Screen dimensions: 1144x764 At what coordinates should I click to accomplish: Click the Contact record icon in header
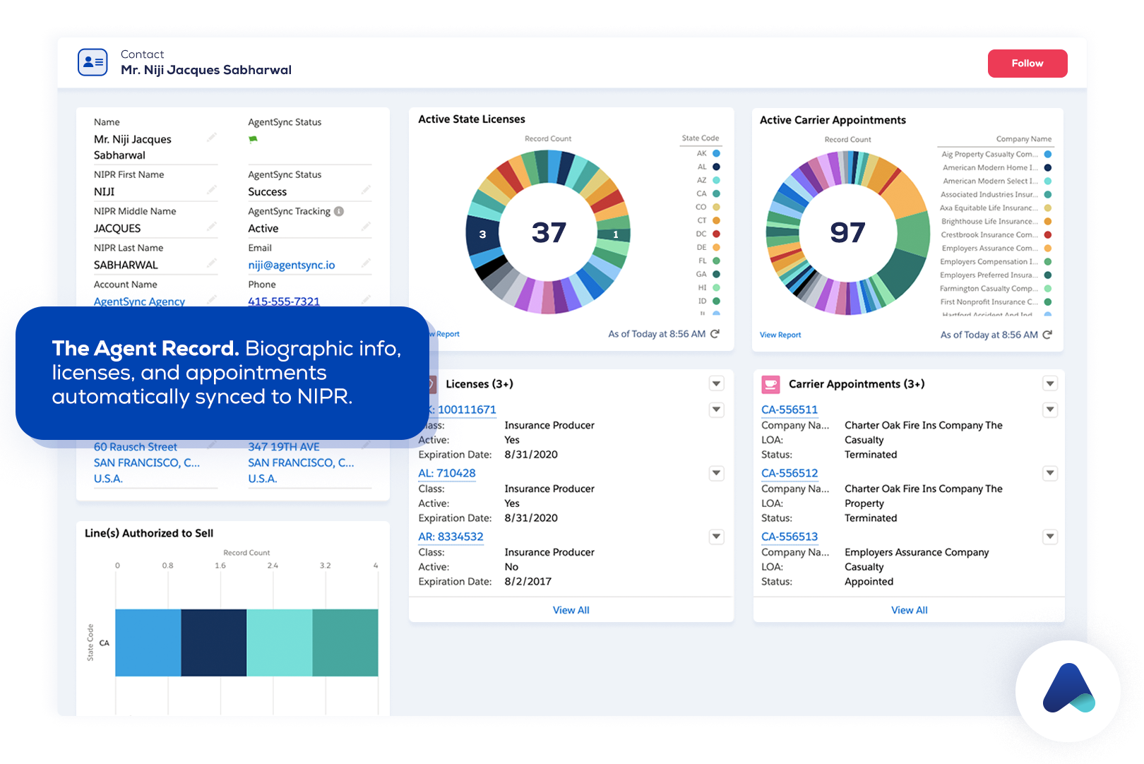93,62
